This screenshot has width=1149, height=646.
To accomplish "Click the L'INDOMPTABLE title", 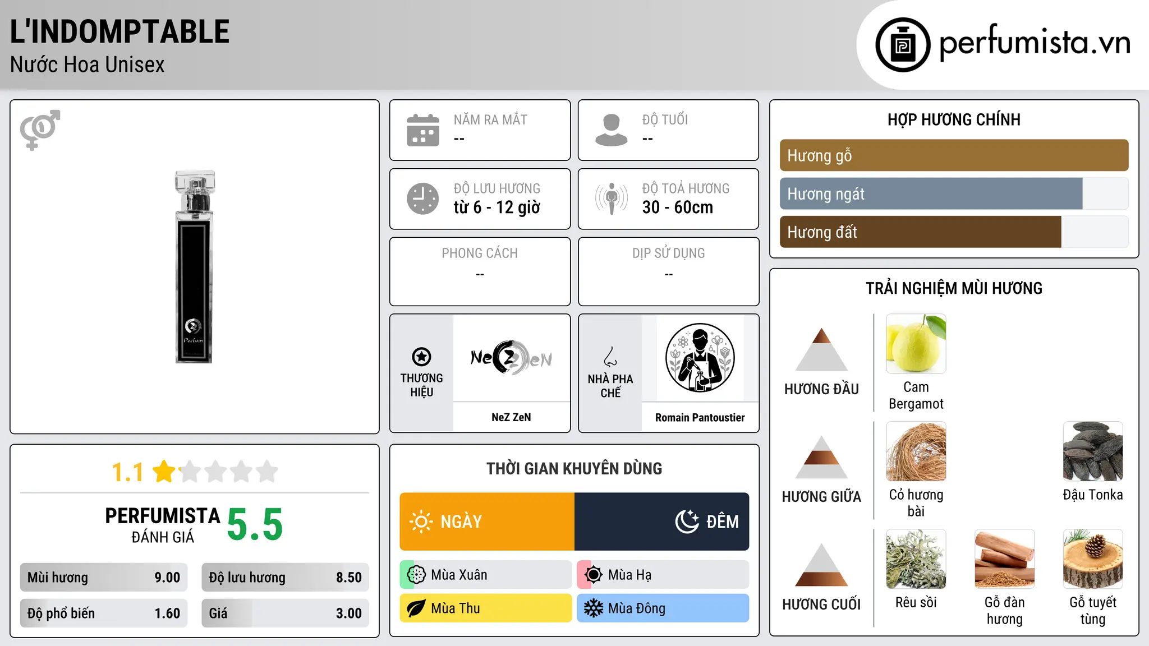I will point(120,31).
